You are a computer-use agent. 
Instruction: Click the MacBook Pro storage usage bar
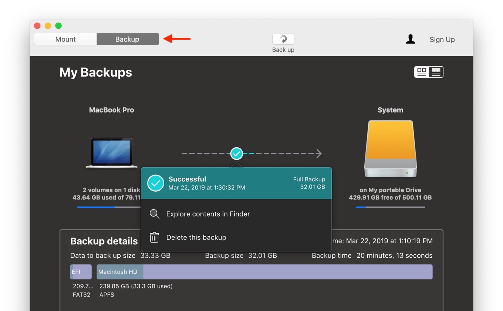tap(108, 207)
